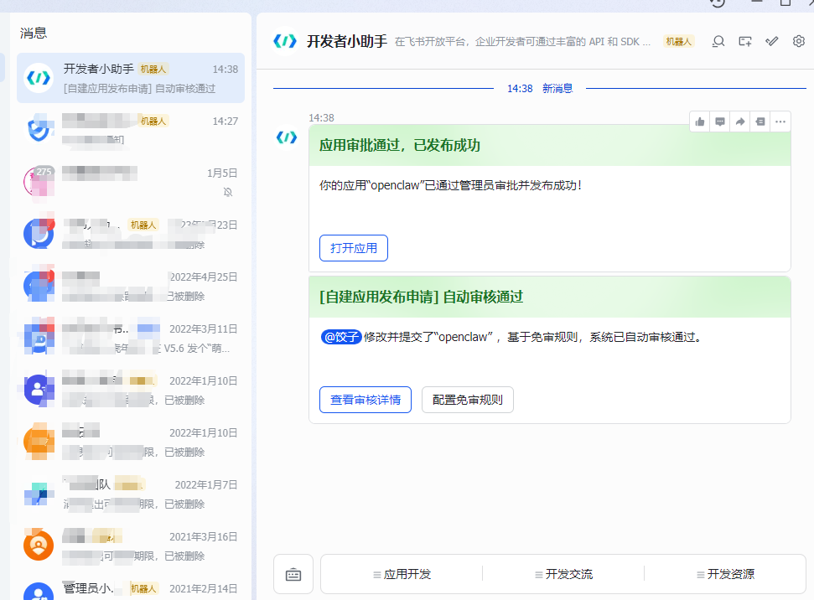814x600 pixels.
Task: Create a group via the add-chat icon
Action: (x=744, y=41)
